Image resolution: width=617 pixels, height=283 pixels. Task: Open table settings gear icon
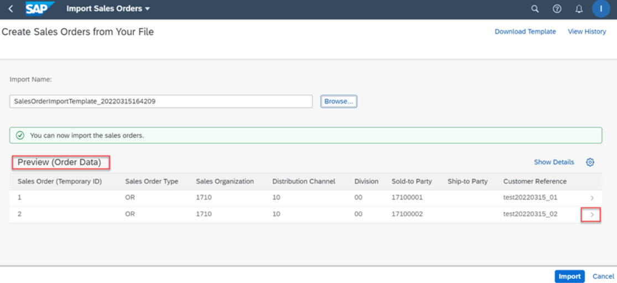coord(590,162)
